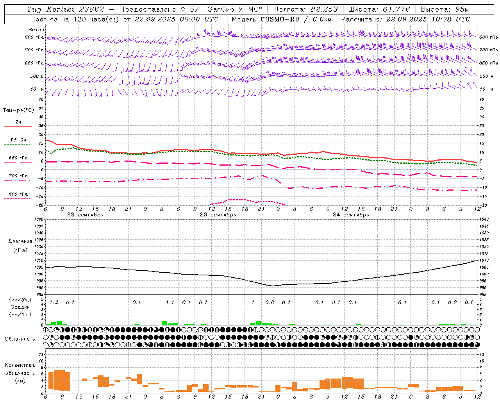Click the 500 гПа temperature legend entry
500x400 pixels.
point(18,194)
